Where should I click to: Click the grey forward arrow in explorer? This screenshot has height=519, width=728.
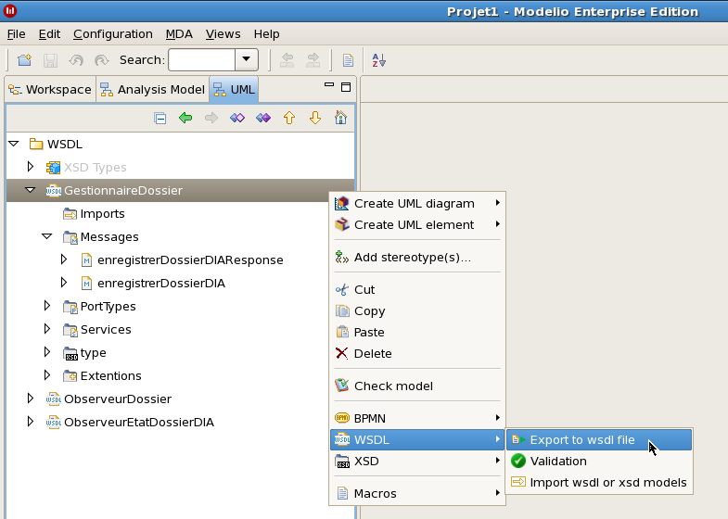(x=211, y=118)
